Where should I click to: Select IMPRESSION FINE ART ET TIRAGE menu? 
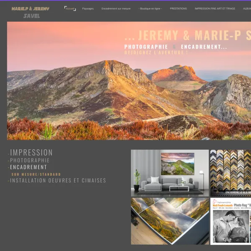[x=215, y=8]
